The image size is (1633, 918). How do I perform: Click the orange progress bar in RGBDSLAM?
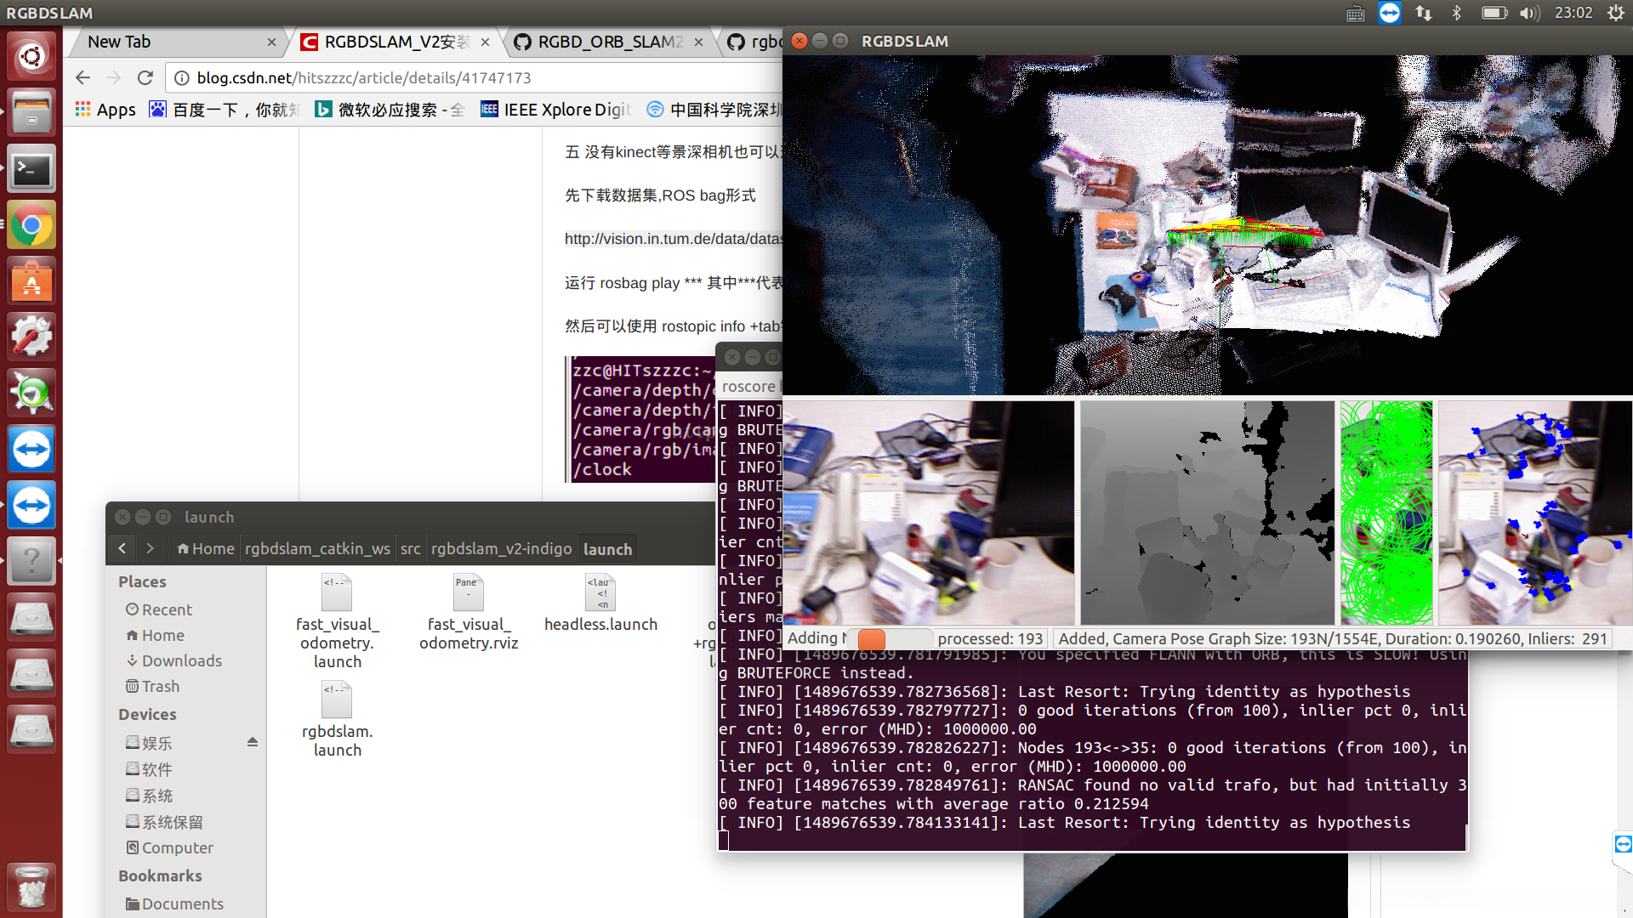point(872,638)
